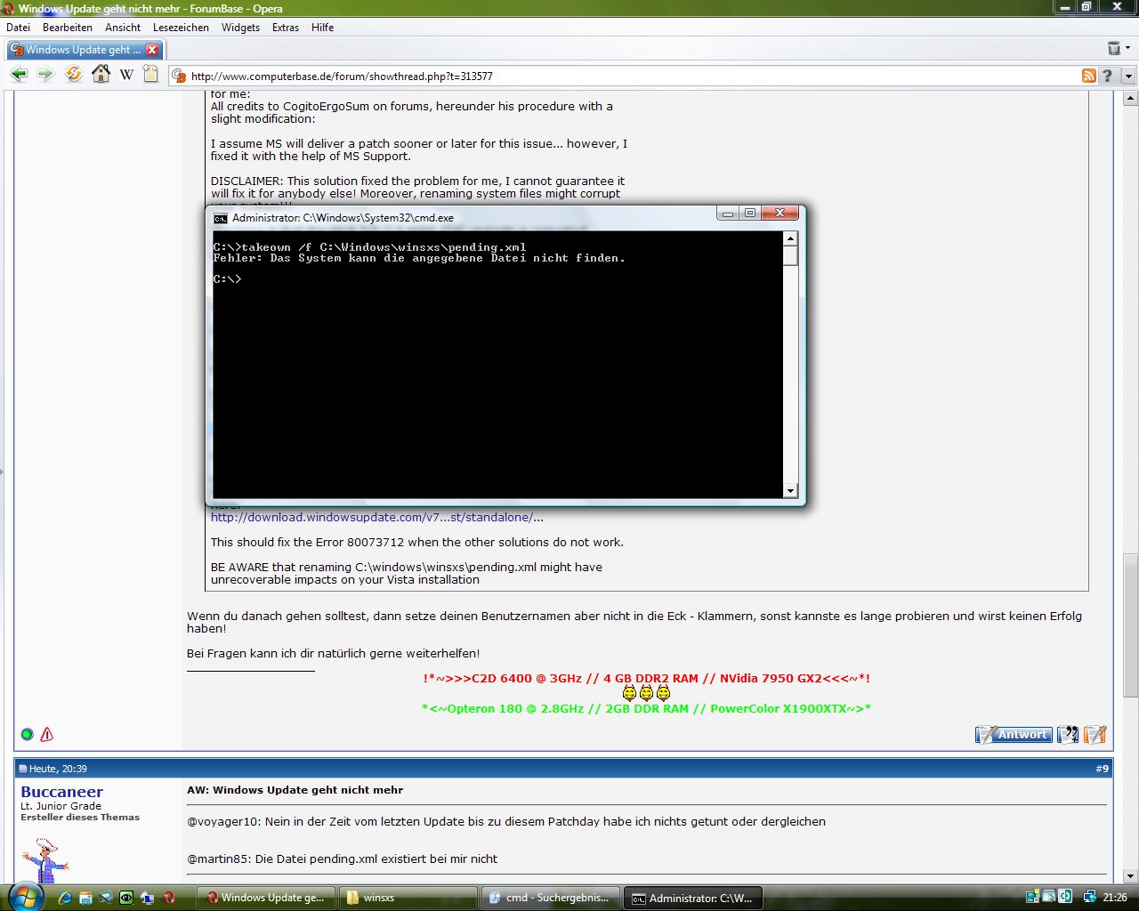Click the three smiley emoticons in the signature
Image resolution: width=1139 pixels, height=911 pixels.
646,692
